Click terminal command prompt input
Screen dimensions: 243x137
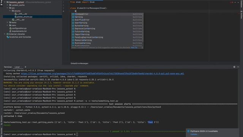tap(77, 134)
